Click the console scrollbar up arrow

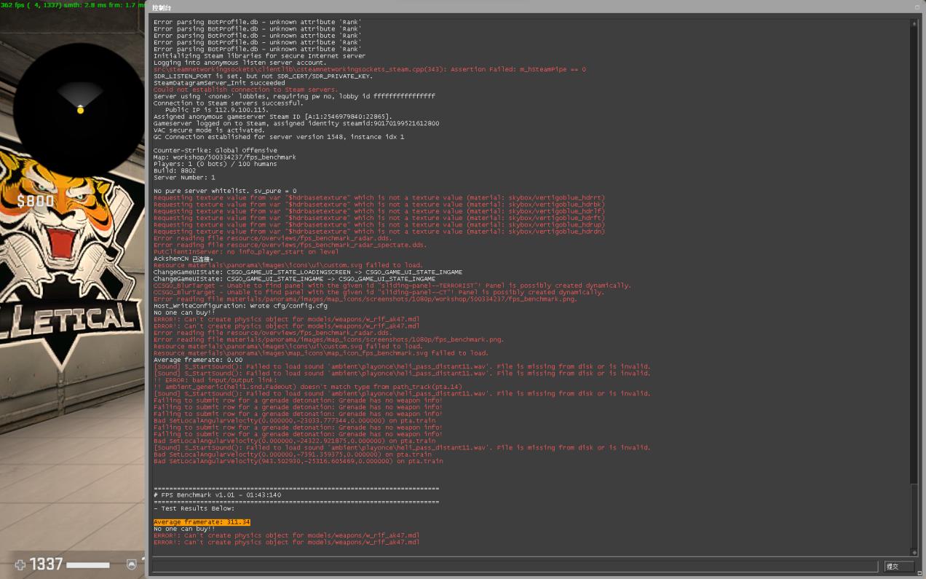pos(914,23)
